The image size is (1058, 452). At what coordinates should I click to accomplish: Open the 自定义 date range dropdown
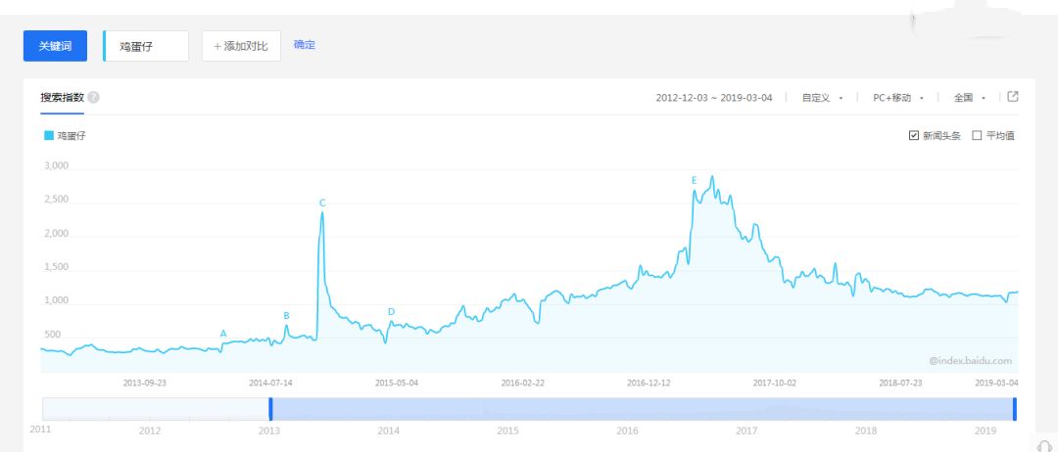[822, 98]
